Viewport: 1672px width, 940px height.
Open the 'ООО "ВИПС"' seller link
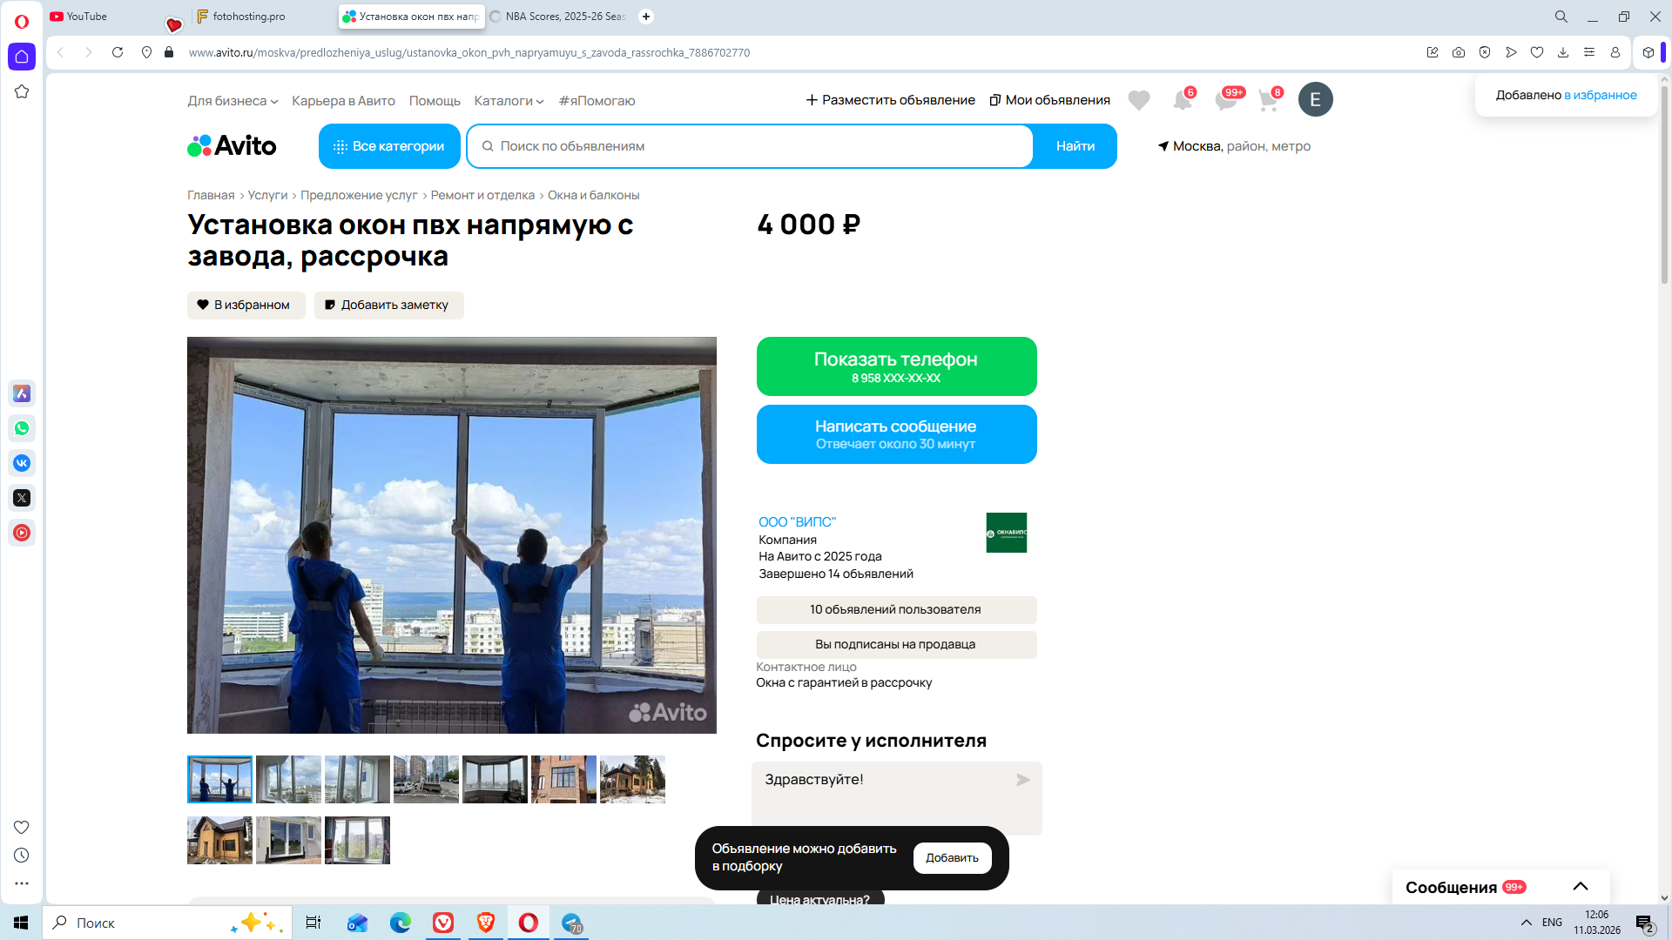click(x=797, y=522)
